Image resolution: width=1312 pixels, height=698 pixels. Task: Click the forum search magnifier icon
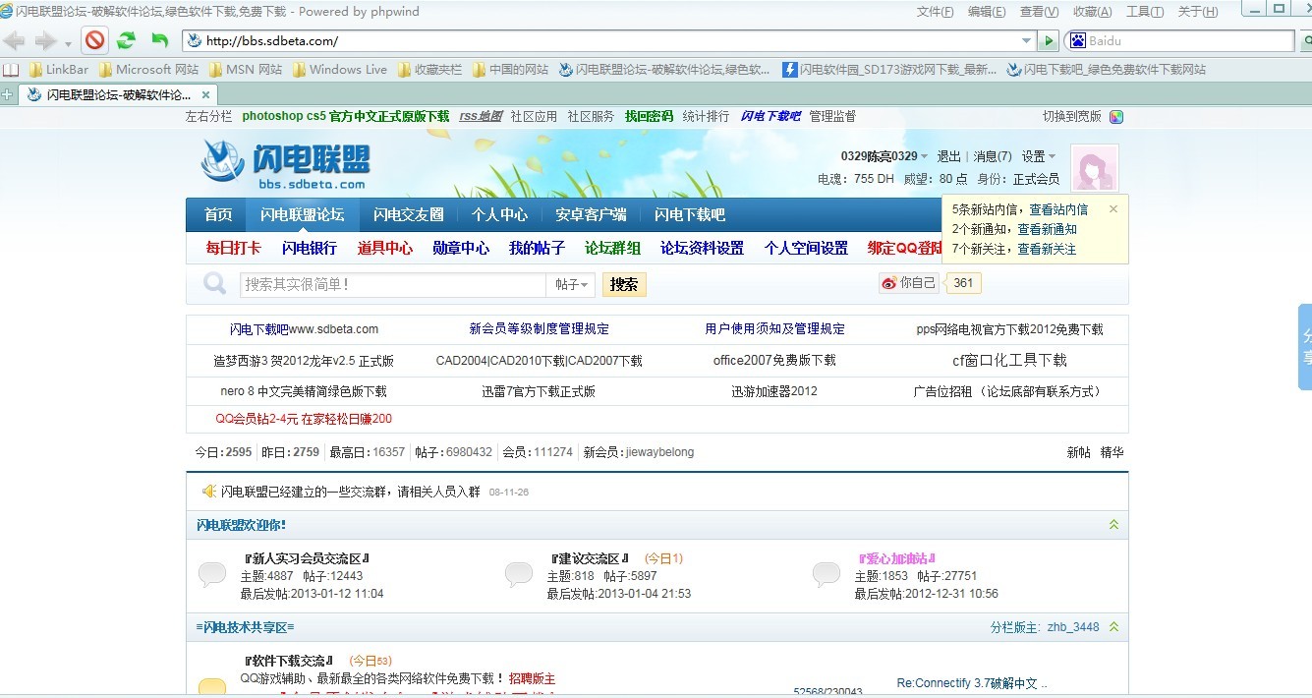pyautogui.click(x=214, y=284)
